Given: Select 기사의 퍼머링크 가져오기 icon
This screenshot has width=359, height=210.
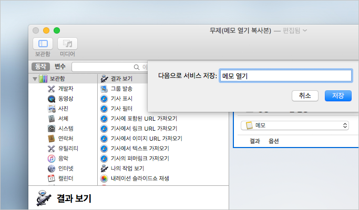Looking at the screenshot, I should pos(104,159).
